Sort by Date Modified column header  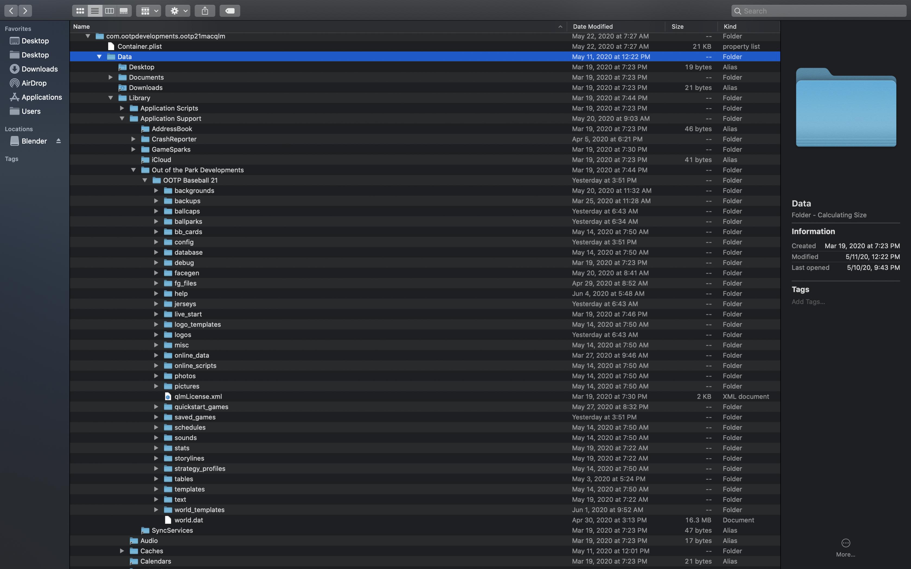(593, 26)
